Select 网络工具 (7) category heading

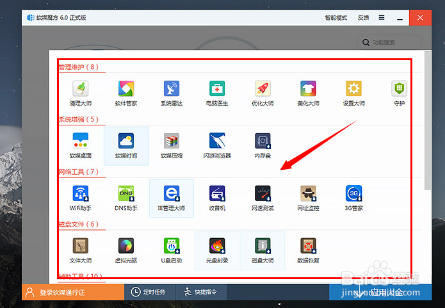(79, 172)
